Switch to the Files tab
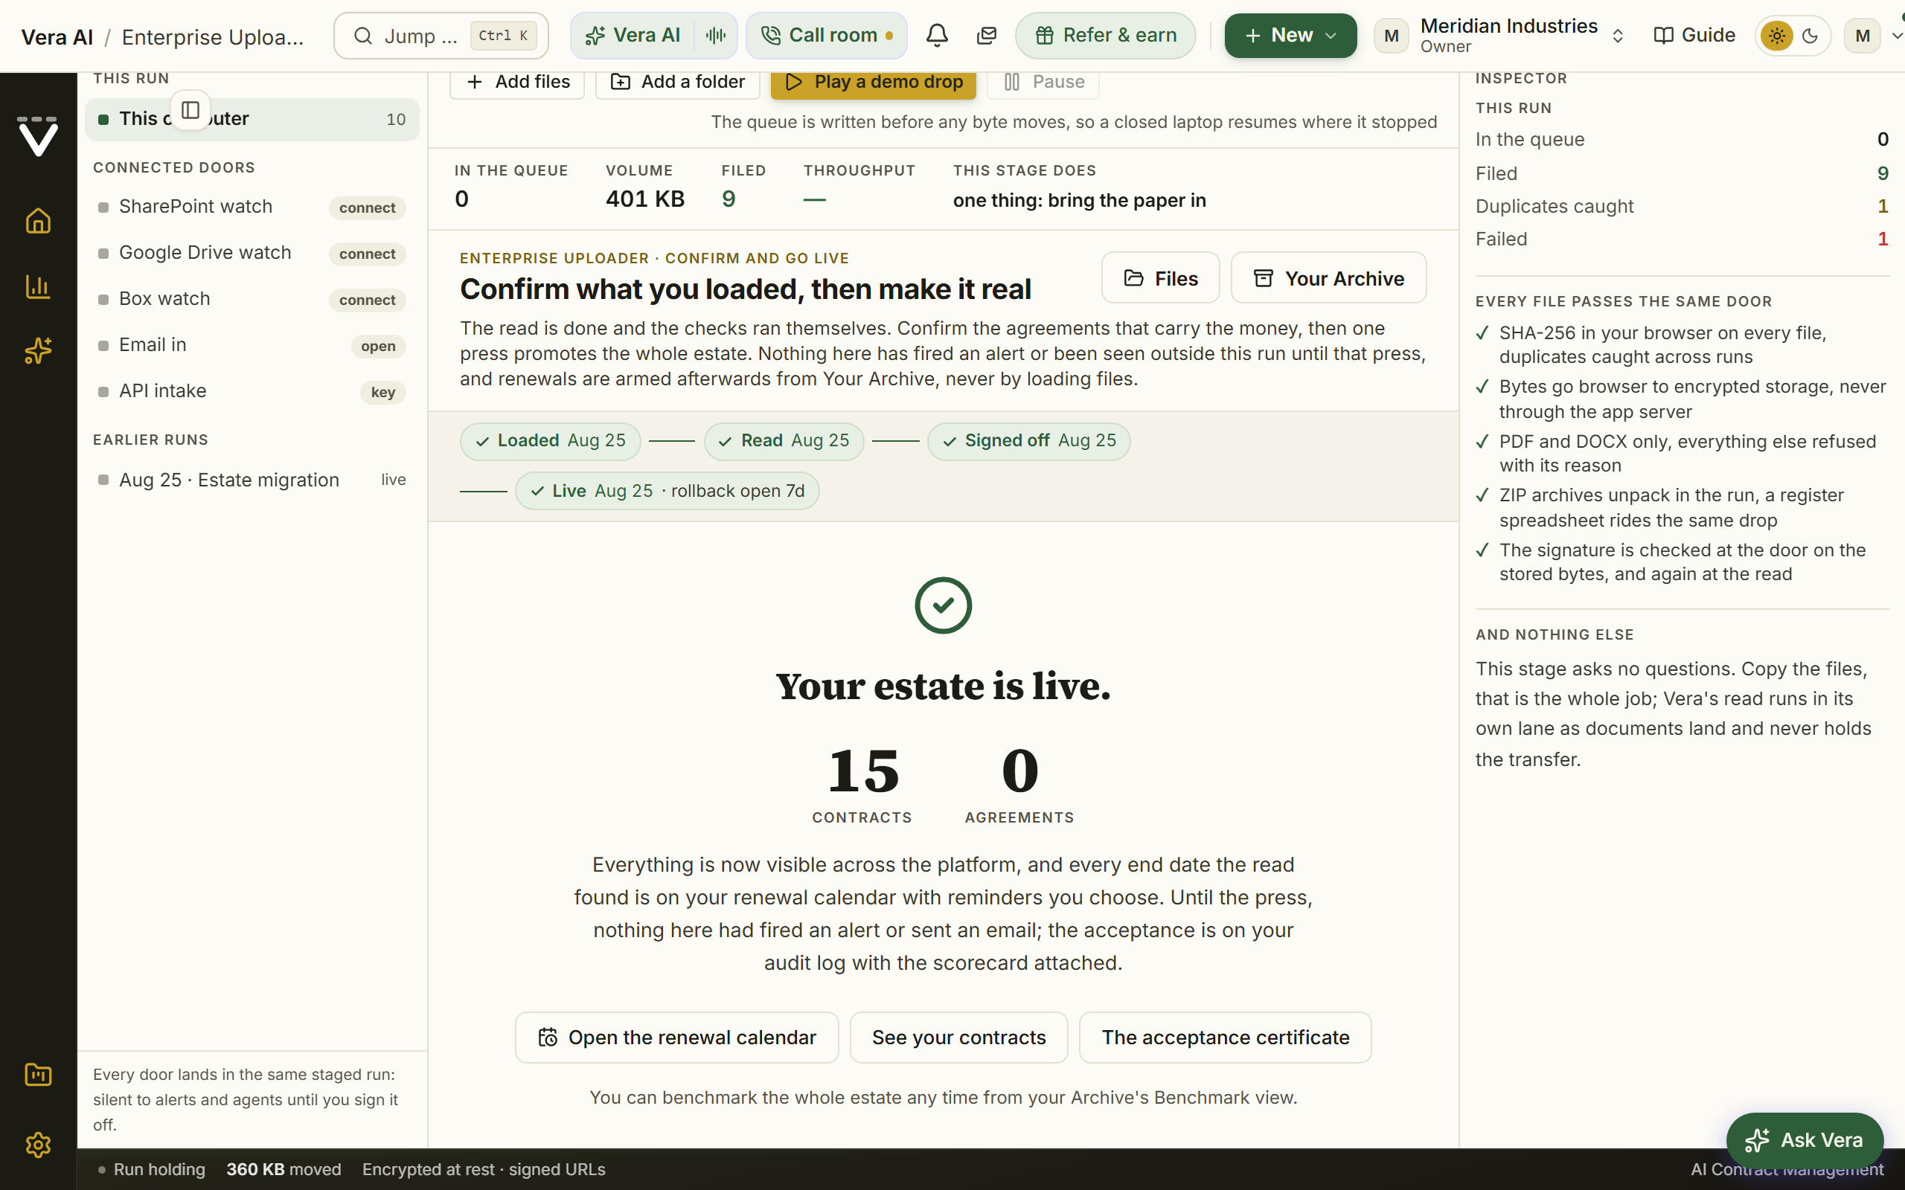 (1160, 278)
